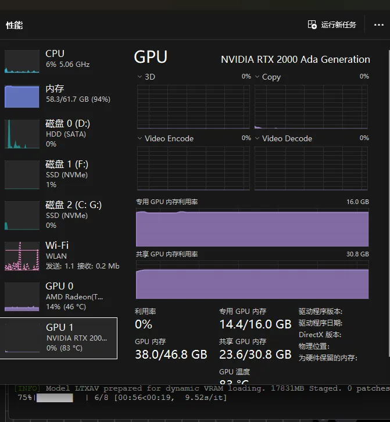390x422 pixels.
Task: Click the Run new task icon
Action: click(x=312, y=25)
